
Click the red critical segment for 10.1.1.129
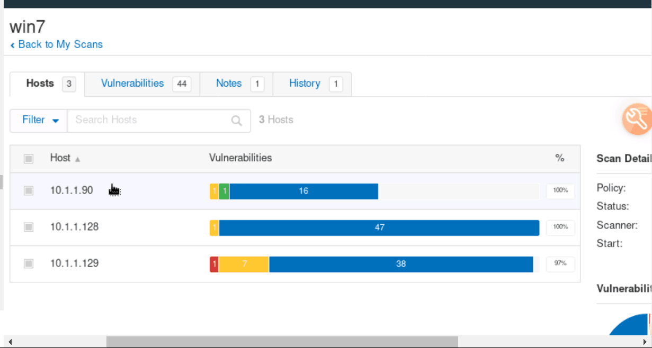pos(214,263)
